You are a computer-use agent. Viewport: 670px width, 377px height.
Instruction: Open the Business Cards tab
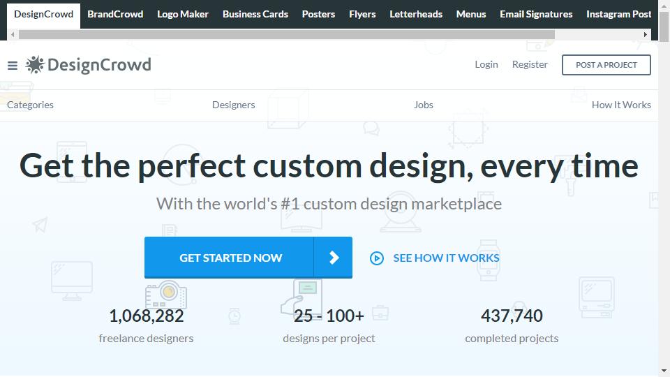[x=255, y=14]
